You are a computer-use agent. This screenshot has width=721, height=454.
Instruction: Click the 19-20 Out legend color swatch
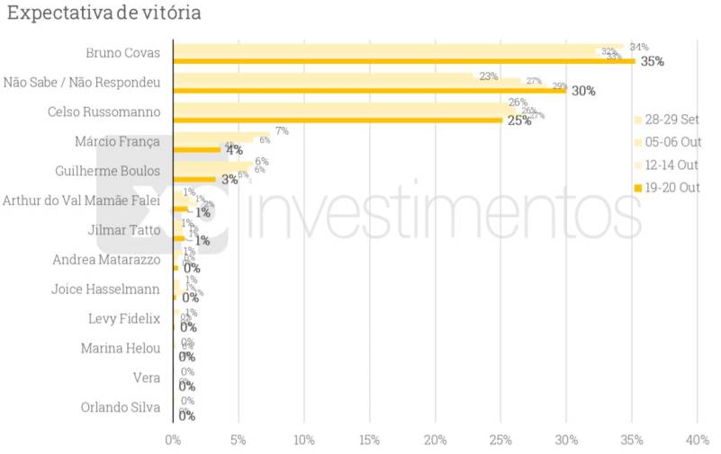[x=638, y=187]
